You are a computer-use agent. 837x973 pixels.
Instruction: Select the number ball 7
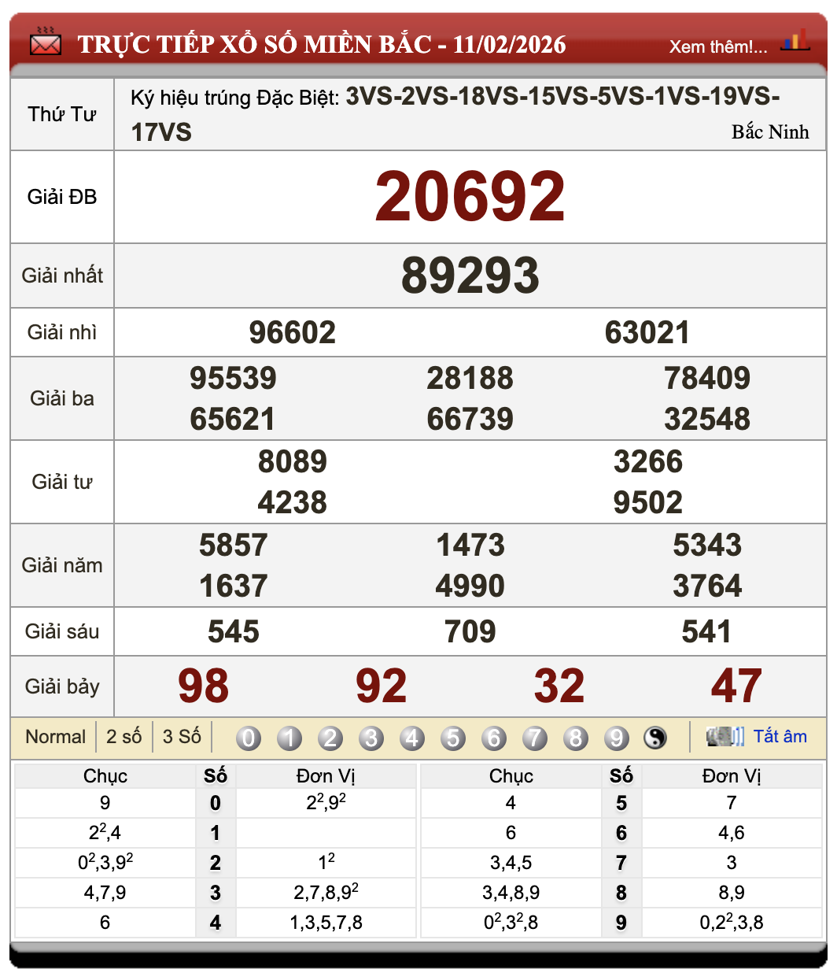(536, 738)
